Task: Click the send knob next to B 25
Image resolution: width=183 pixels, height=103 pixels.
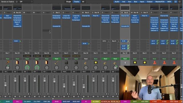Action: click(x=128, y=41)
